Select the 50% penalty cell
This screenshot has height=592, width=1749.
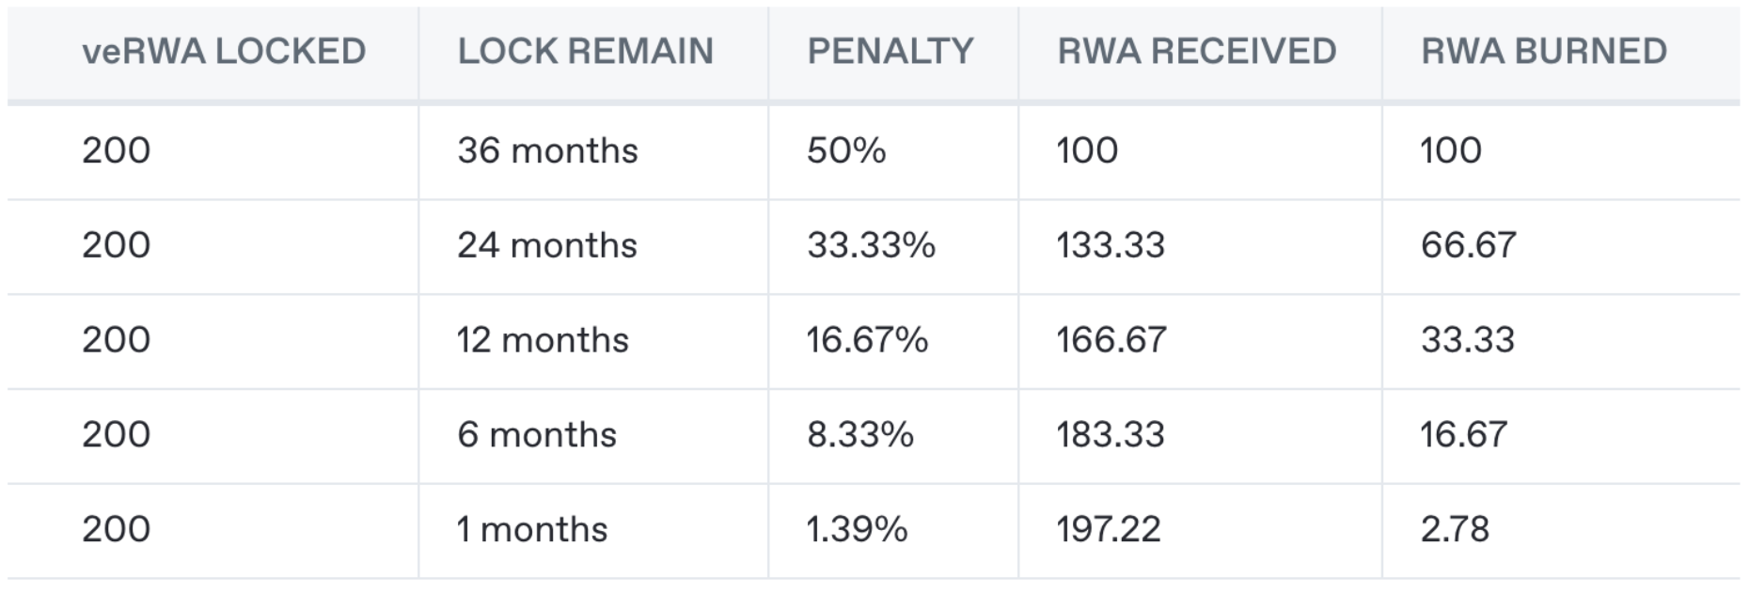coord(846,151)
